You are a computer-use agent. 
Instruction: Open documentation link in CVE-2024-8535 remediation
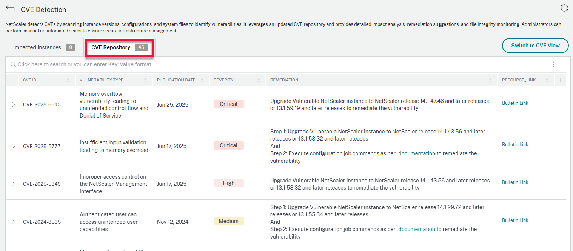[x=417, y=229]
